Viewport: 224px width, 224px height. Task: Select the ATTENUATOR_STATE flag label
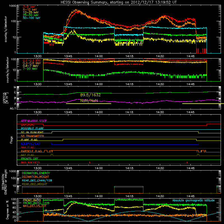pyautogui.click(x=34, y=121)
